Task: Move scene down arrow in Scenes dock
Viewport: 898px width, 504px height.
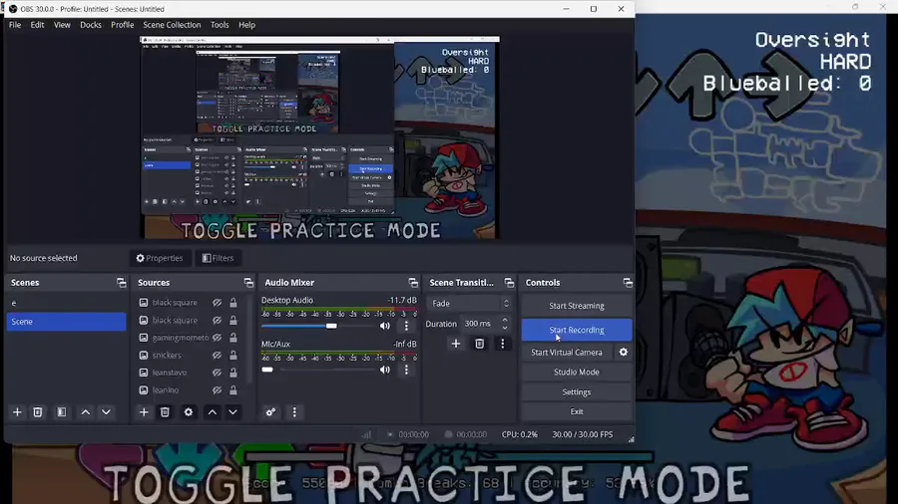Action: click(106, 412)
